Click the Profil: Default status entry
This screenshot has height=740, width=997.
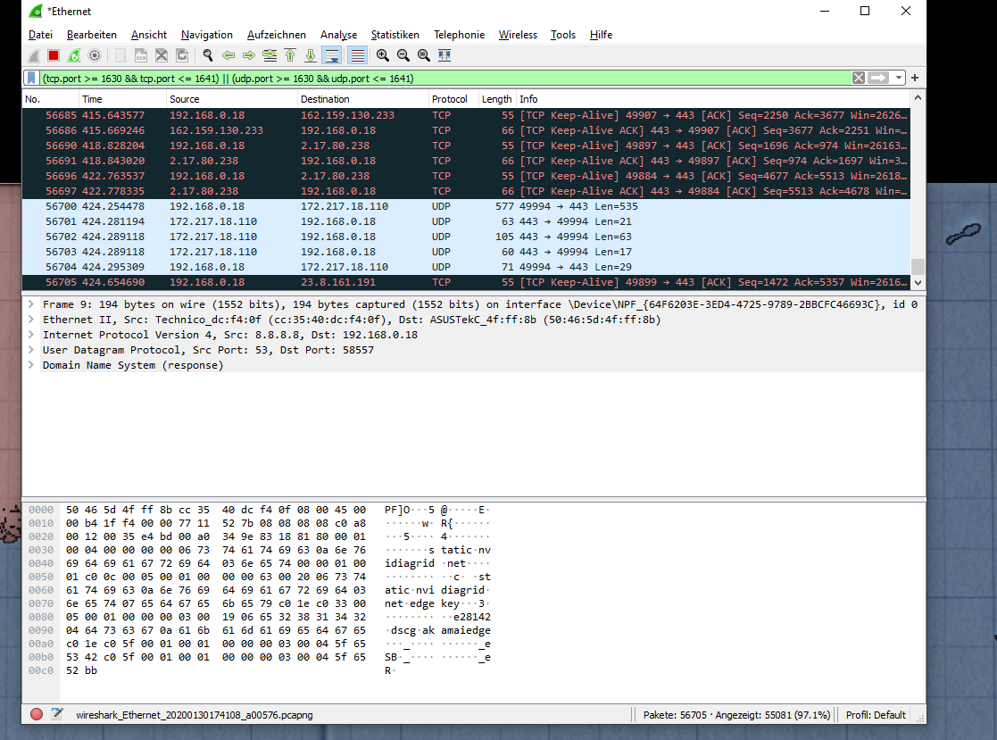[876, 715]
